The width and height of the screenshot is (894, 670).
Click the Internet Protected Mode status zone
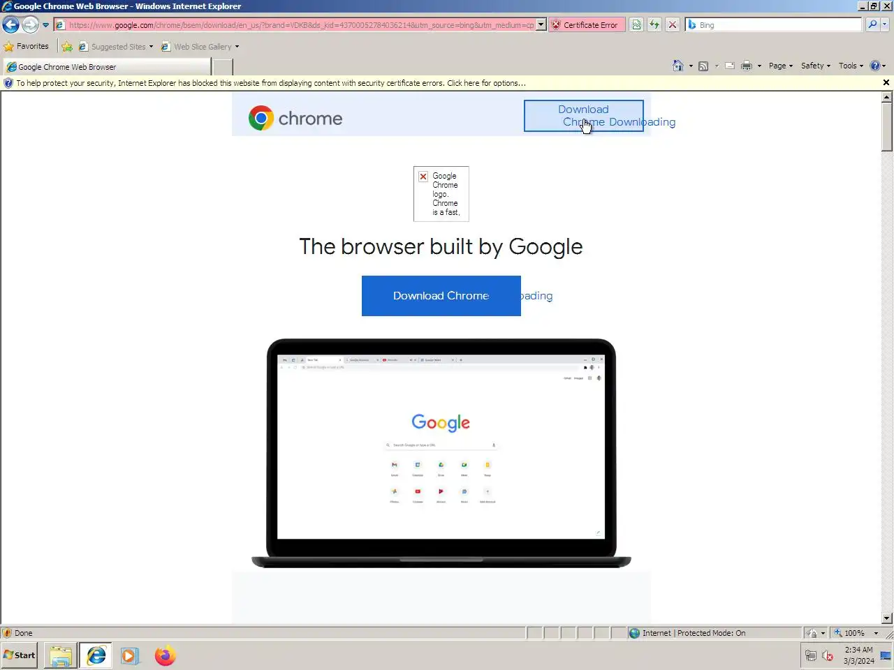pos(687,633)
